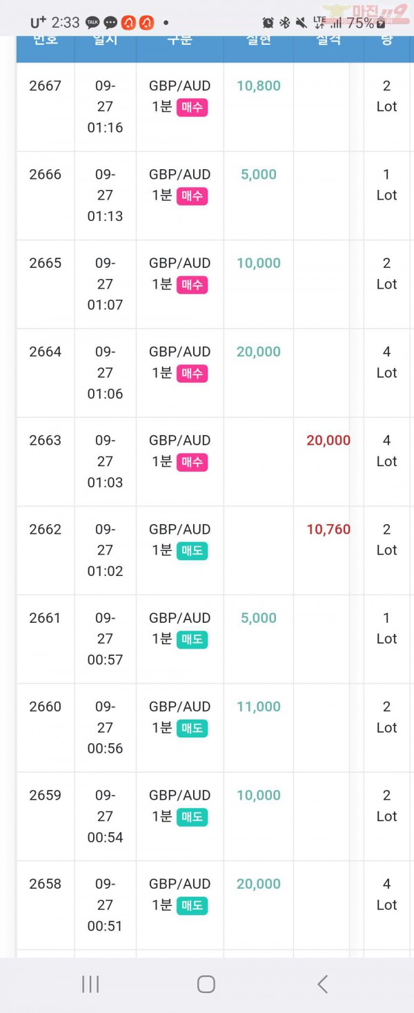Screen dimensions: 414x1013
Task: Open the recent apps overview button
Action: 90,984
